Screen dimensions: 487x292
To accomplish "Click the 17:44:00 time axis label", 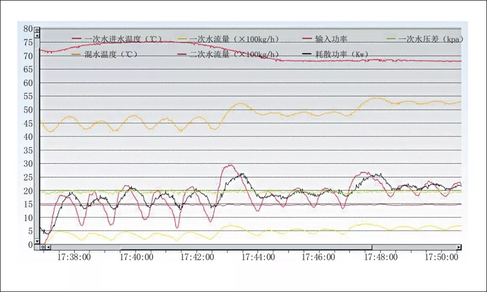I will [258, 256].
